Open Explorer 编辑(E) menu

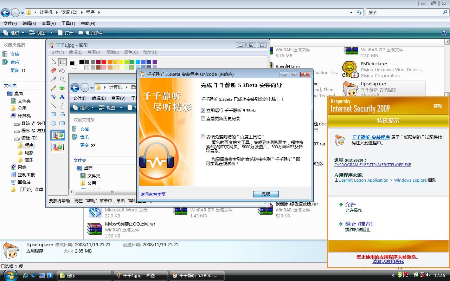click(29, 24)
